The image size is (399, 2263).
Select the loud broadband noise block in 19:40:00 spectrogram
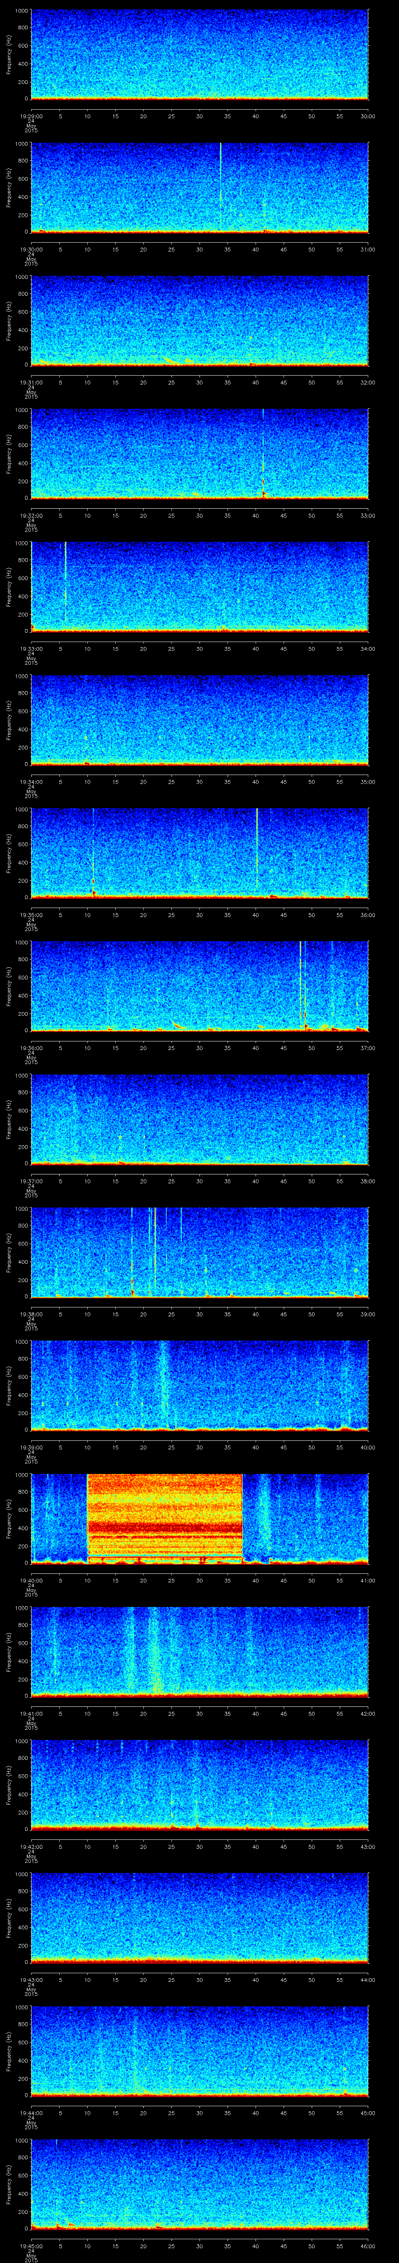pos(165,1518)
